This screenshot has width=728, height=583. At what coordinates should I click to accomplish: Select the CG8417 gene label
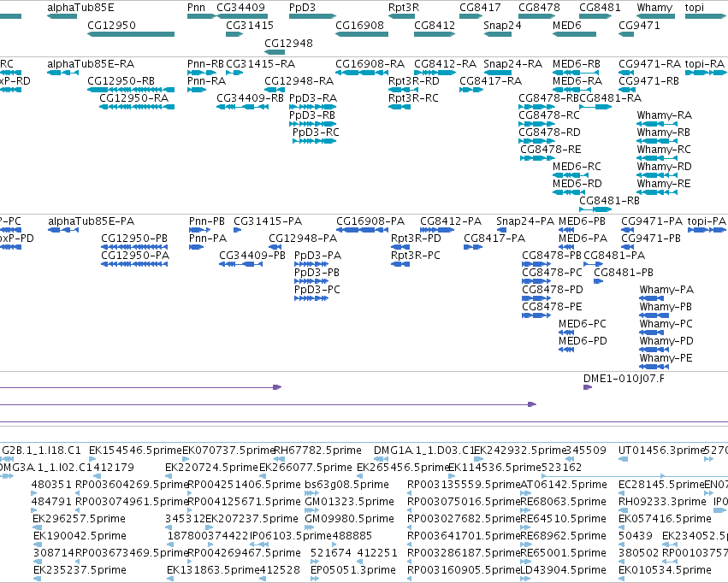480,8
